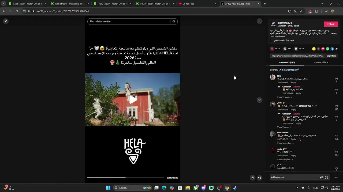This screenshot has height=192, width=343.
Task: Like Hne's comment with heart icon
Action: coord(337,79)
